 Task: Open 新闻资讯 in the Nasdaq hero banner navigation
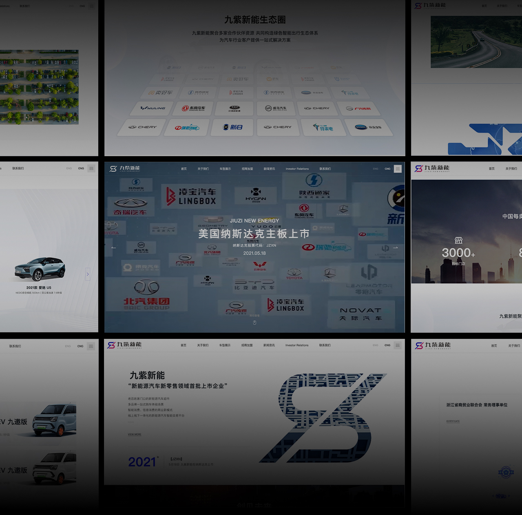[x=269, y=169]
